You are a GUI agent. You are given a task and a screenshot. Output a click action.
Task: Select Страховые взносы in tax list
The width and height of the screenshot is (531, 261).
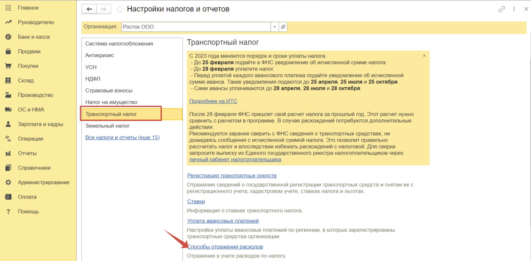pyautogui.click(x=109, y=91)
